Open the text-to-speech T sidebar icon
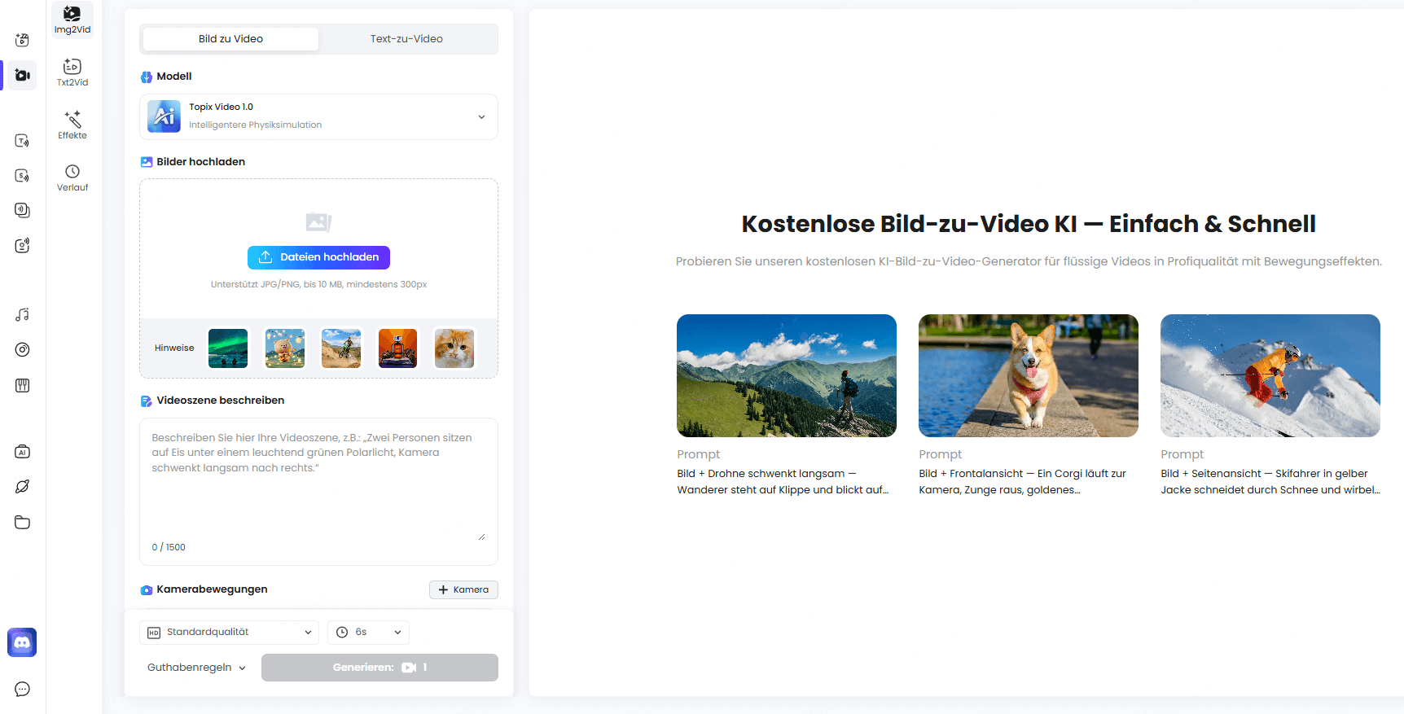 (x=23, y=141)
